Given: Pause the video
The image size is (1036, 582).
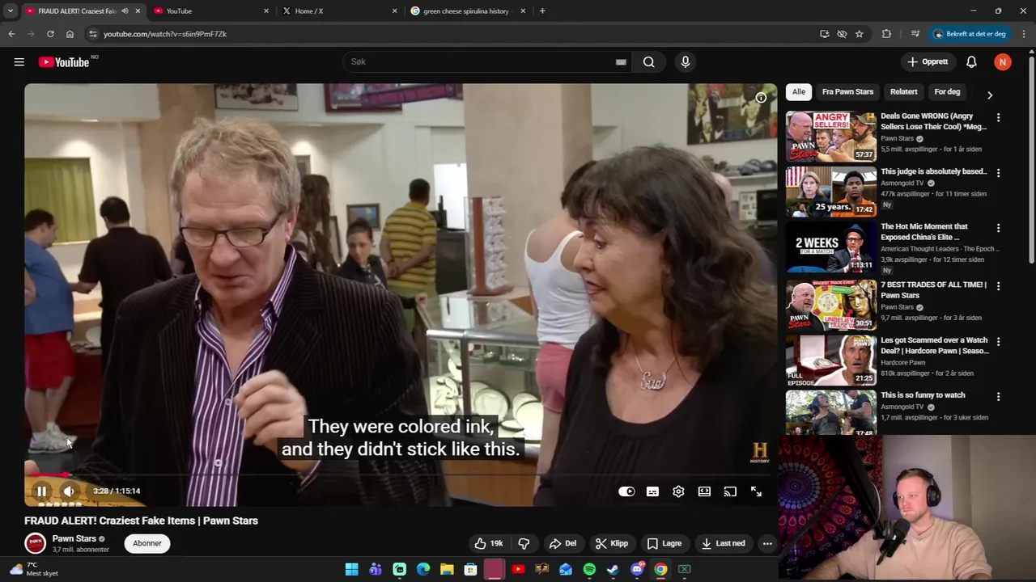Looking at the screenshot, I should [41, 491].
